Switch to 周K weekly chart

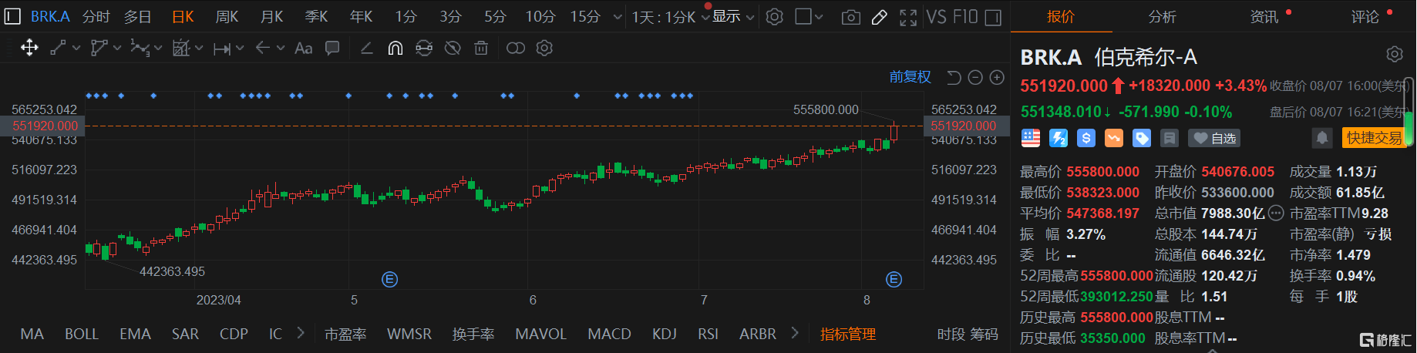(x=227, y=16)
